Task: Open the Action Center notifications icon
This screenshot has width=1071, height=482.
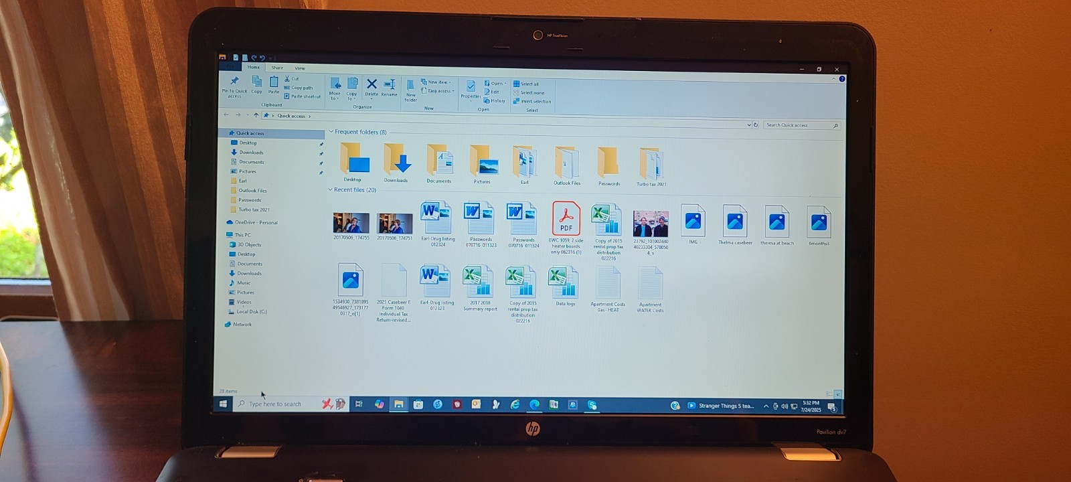Action: click(x=831, y=406)
